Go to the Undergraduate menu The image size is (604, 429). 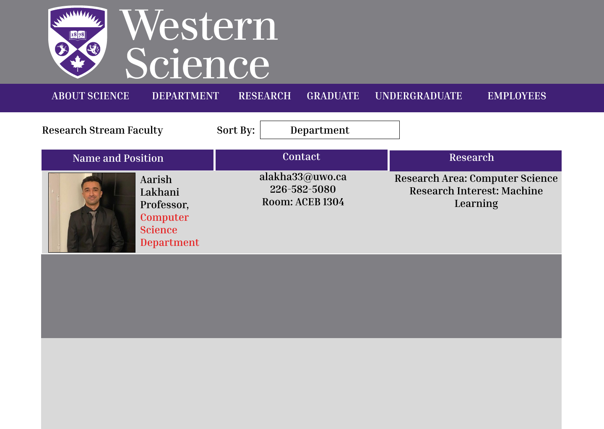coord(419,96)
